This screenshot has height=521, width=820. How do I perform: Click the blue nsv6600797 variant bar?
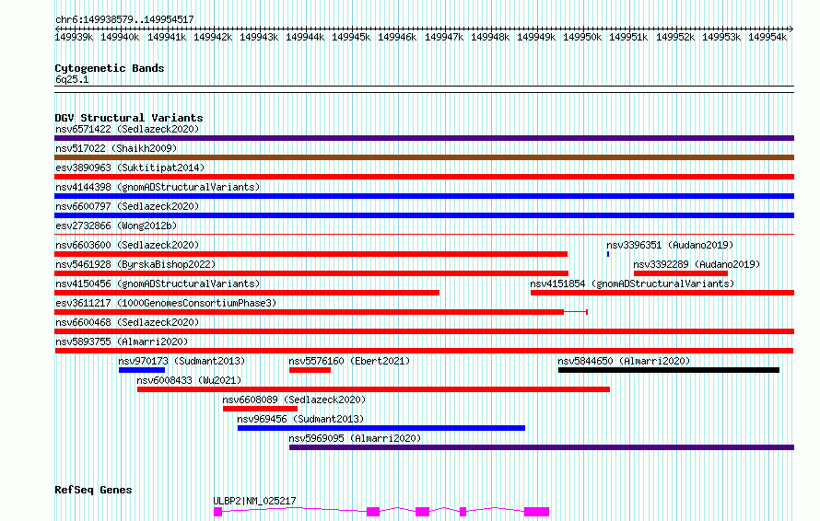424,215
